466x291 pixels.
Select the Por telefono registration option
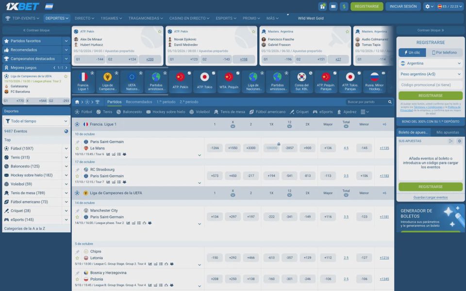coord(444,52)
